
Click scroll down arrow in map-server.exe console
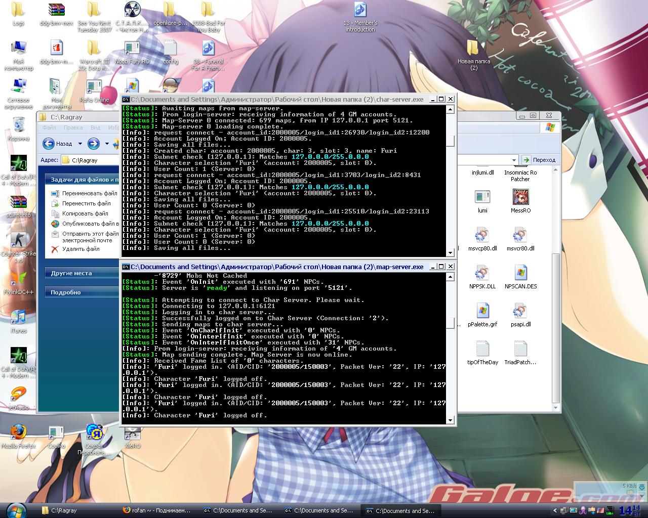pyautogui.click(x=450, y=420)
